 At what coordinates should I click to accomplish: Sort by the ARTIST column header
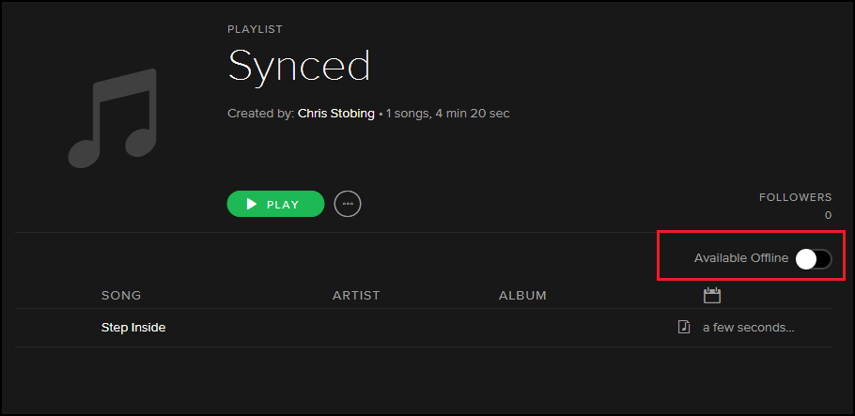click(356, 296)
